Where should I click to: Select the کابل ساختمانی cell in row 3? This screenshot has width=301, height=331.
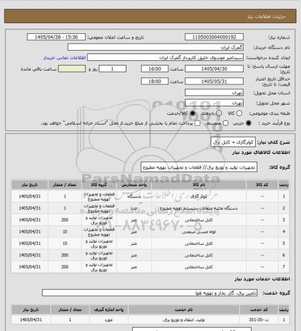[199, 220]
